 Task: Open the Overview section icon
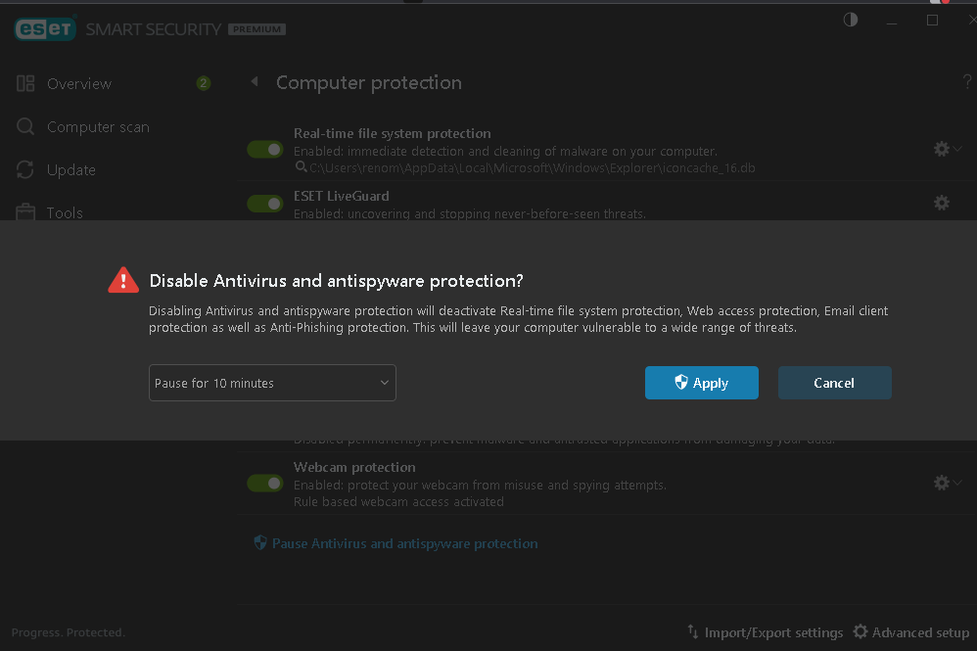pyautogui.click(x=25, y=83)
